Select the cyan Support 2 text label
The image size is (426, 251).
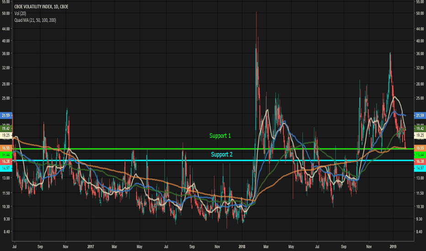tap(222, 154)
